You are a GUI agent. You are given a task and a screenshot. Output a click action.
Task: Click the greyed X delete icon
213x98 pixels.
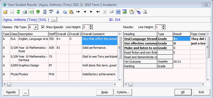click(105, 12)
